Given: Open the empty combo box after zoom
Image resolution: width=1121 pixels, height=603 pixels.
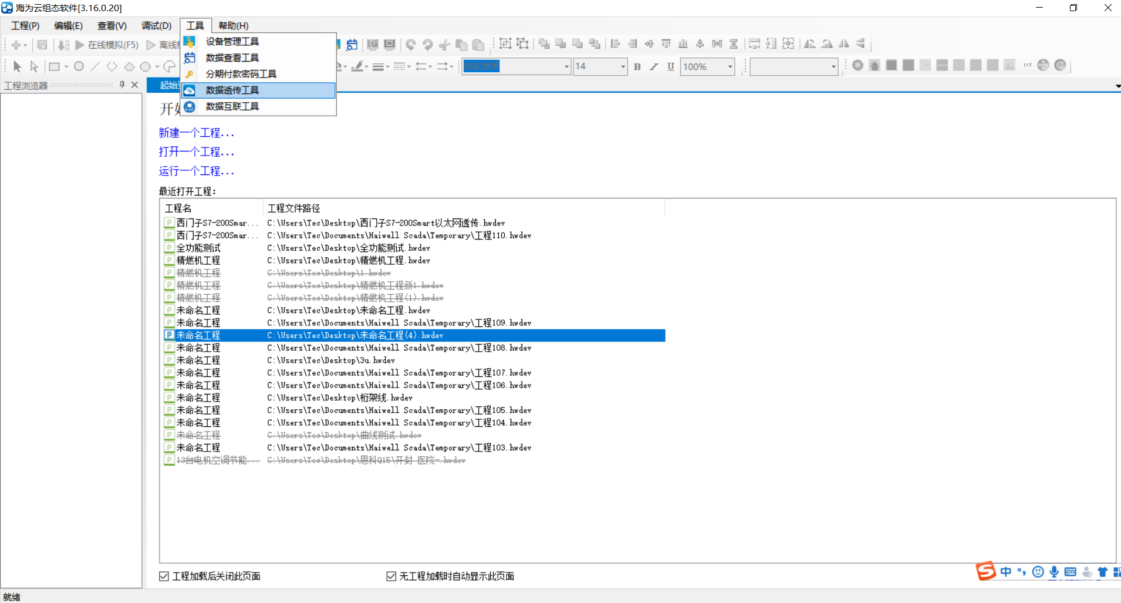Looking at the screenshot, I should [x=794, y=66].
